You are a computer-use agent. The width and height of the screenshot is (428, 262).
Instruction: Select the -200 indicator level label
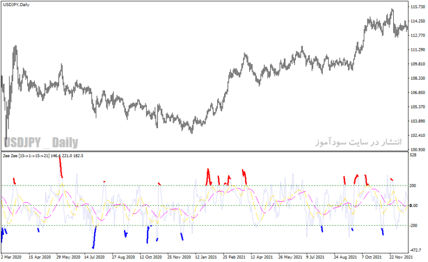413,226
